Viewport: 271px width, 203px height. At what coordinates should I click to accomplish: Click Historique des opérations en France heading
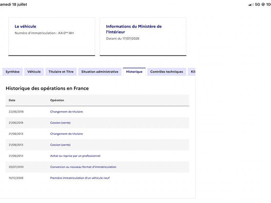pyautogui.click(x=47, y=88)
